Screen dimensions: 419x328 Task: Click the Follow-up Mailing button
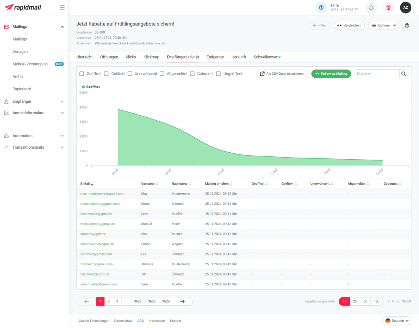331,74
